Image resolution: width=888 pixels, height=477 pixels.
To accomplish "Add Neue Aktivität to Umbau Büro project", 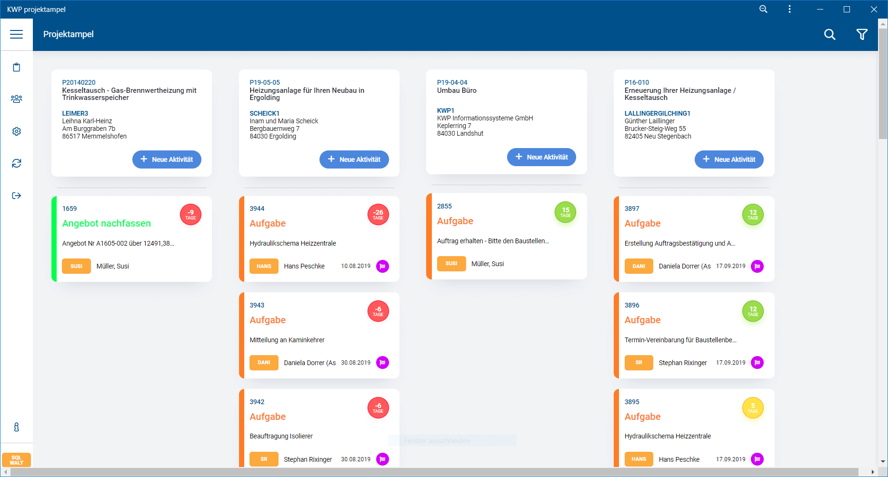I will click(541, 157).
